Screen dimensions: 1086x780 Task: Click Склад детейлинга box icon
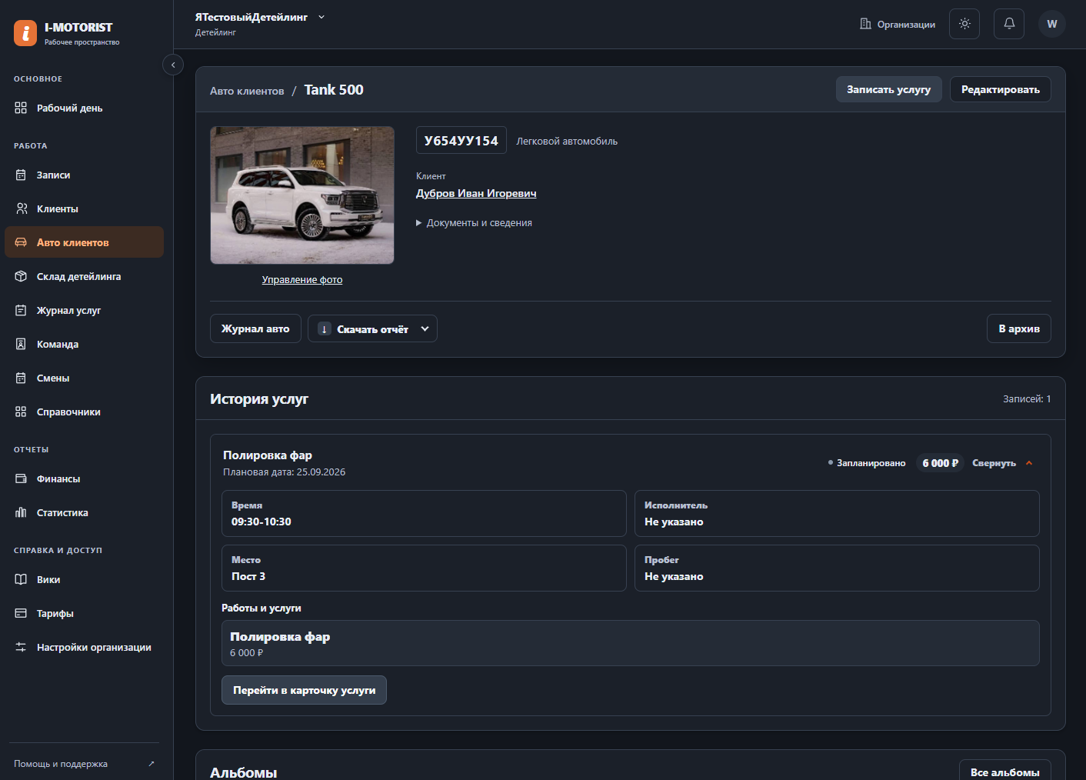(21, 276)
